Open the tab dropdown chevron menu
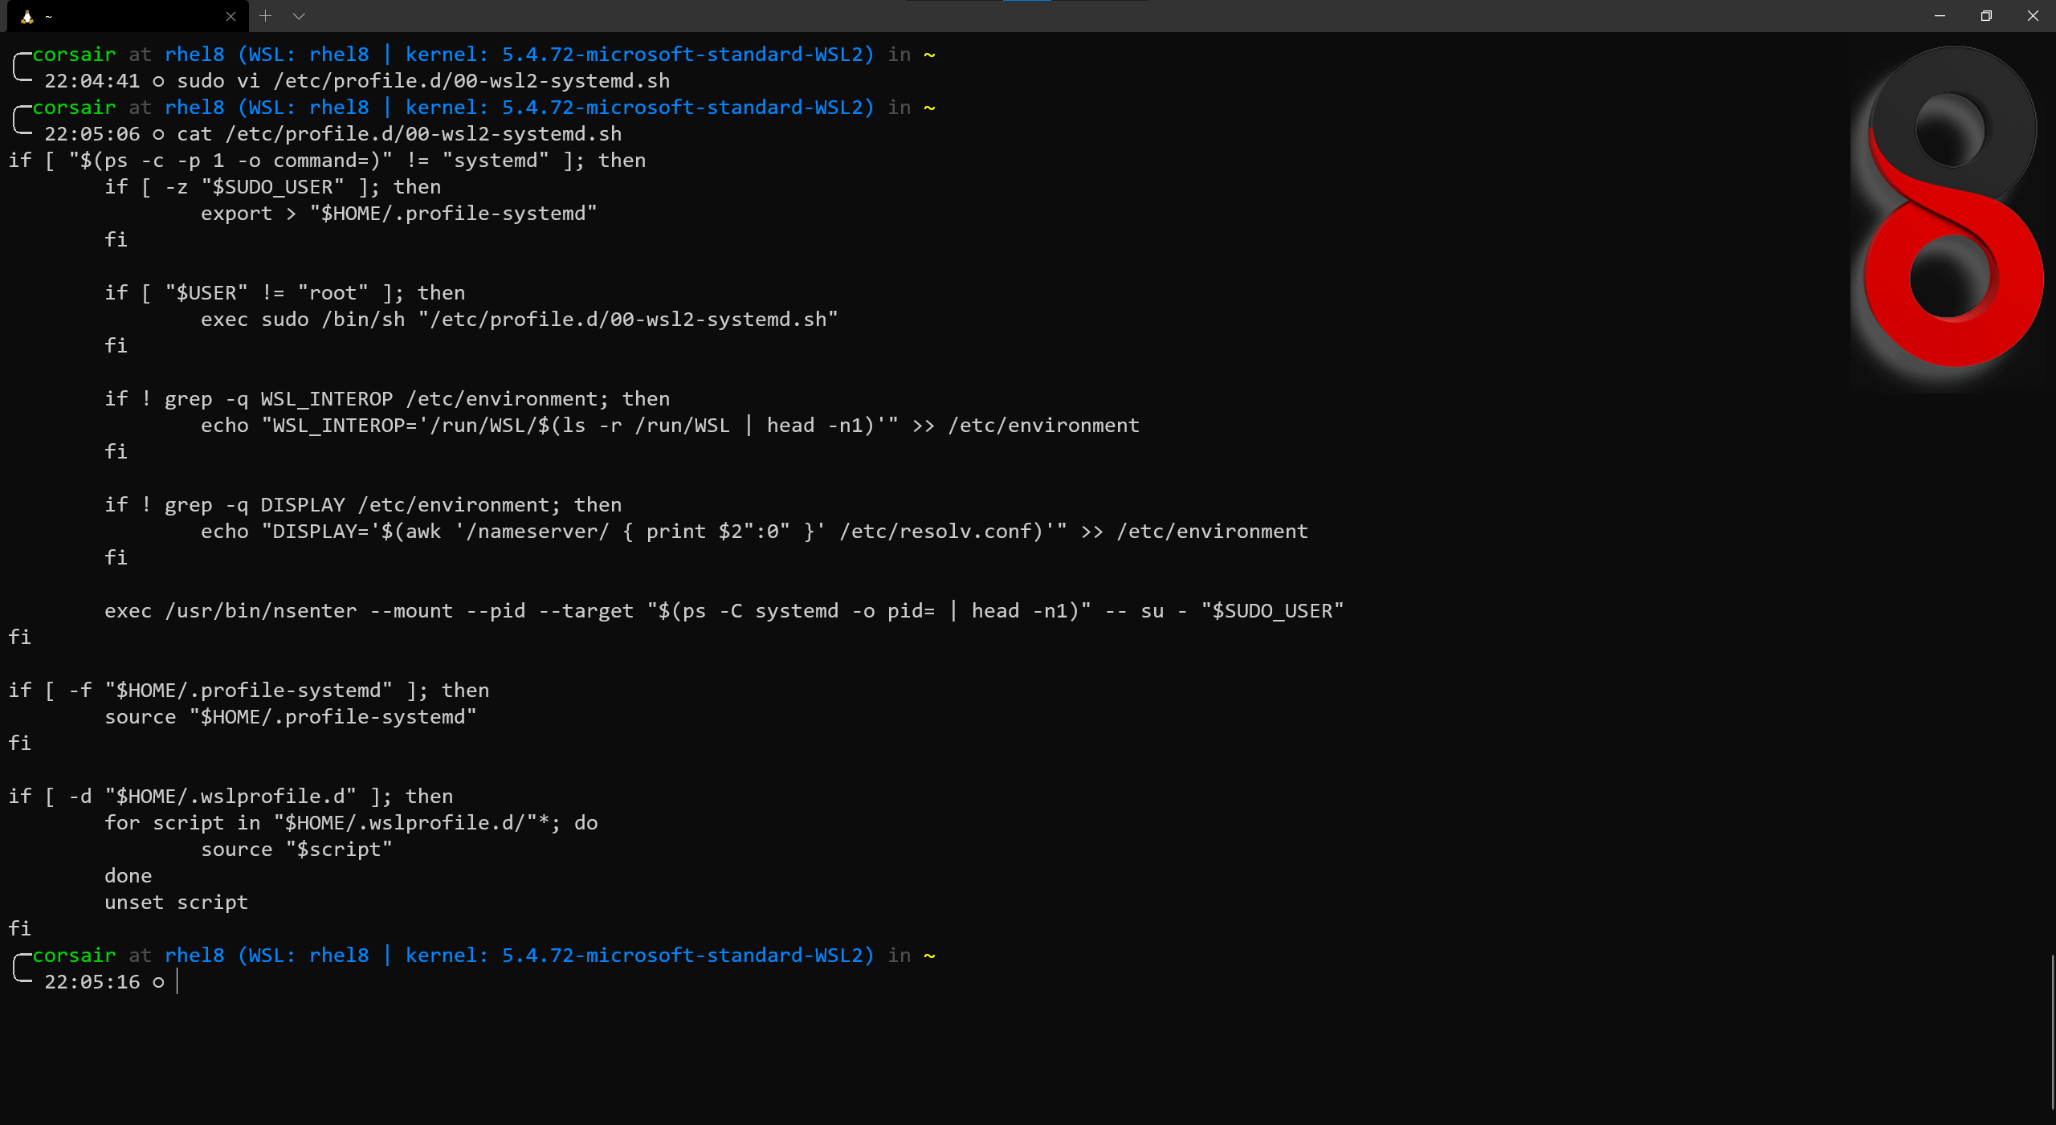This screenshot has height=1125, width=2056. (x=299, y=15)
